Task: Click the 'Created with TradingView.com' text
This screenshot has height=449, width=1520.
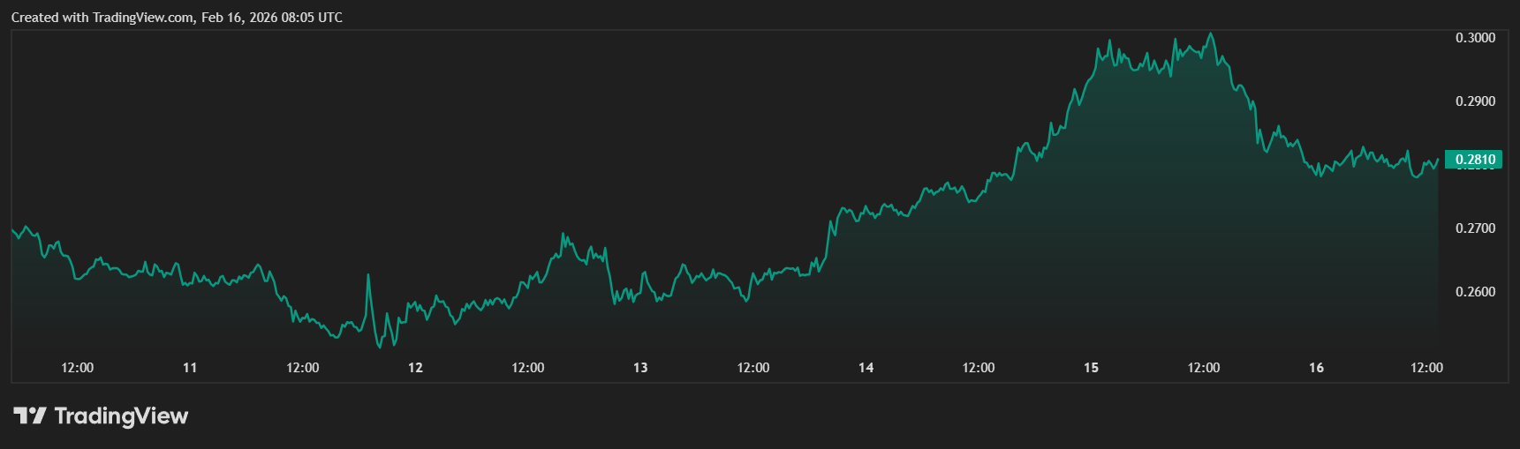Action: [x=102, y=18]
